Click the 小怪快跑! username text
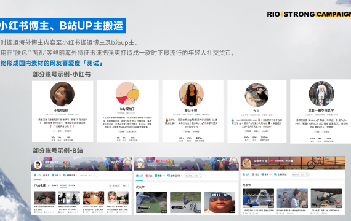Viewport: 351px width, 221px height. tap(61, 110)
